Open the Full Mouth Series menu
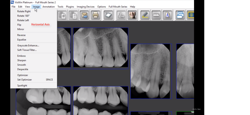 click(118, 7)
